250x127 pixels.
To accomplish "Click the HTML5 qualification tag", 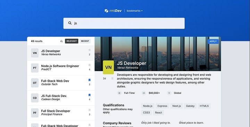I will coord(204,106).
